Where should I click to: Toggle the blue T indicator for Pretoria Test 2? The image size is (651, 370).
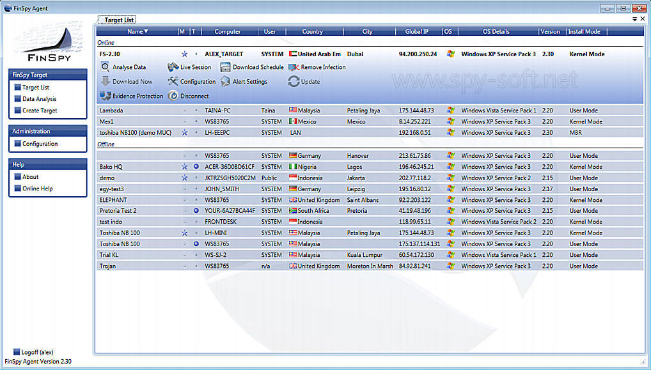196,211
